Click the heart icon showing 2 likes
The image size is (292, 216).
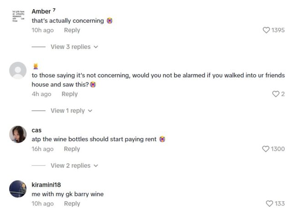pyautogui.click(x=276, y=94)
